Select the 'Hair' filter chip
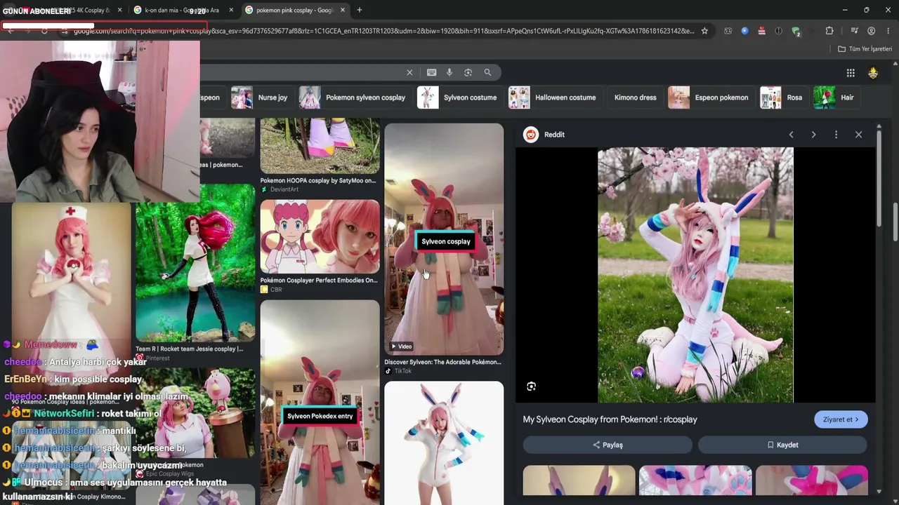The width and height of the screenshot is (899, 505). (836, 97)
